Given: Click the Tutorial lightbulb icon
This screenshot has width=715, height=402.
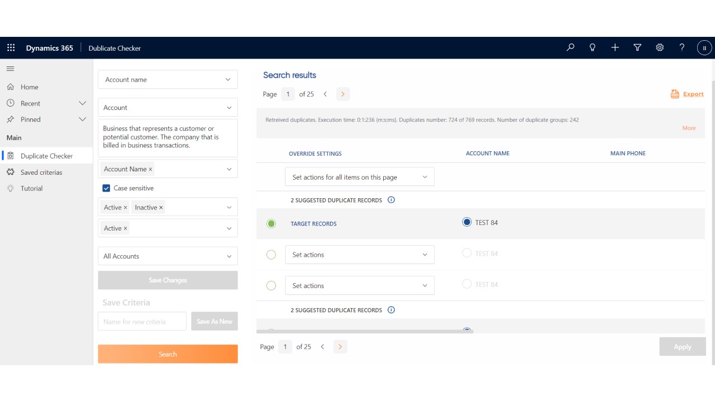Looking at the screenshot, I should coord(10,188).
